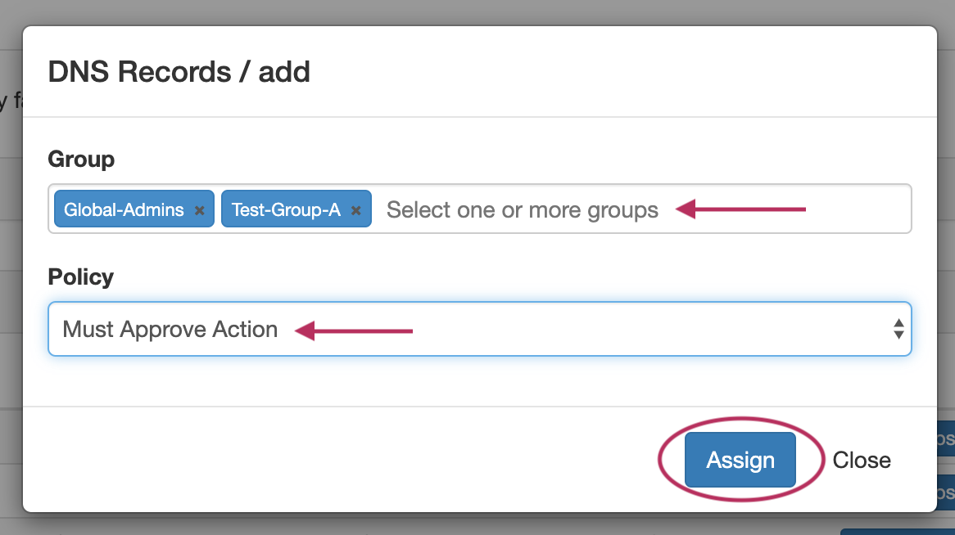Open the Policy dropdown showing Must Approve Action

coord(479,330)
